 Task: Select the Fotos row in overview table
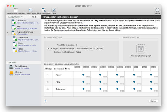(x=101, y=75)
